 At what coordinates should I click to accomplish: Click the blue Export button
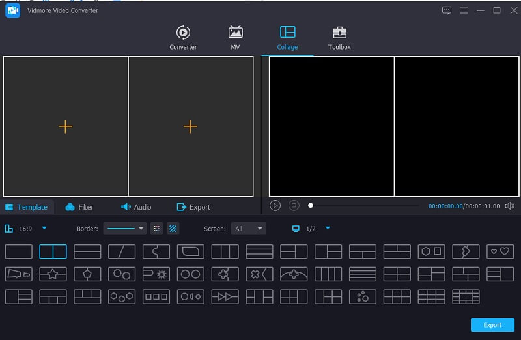[x=492, y=325]
